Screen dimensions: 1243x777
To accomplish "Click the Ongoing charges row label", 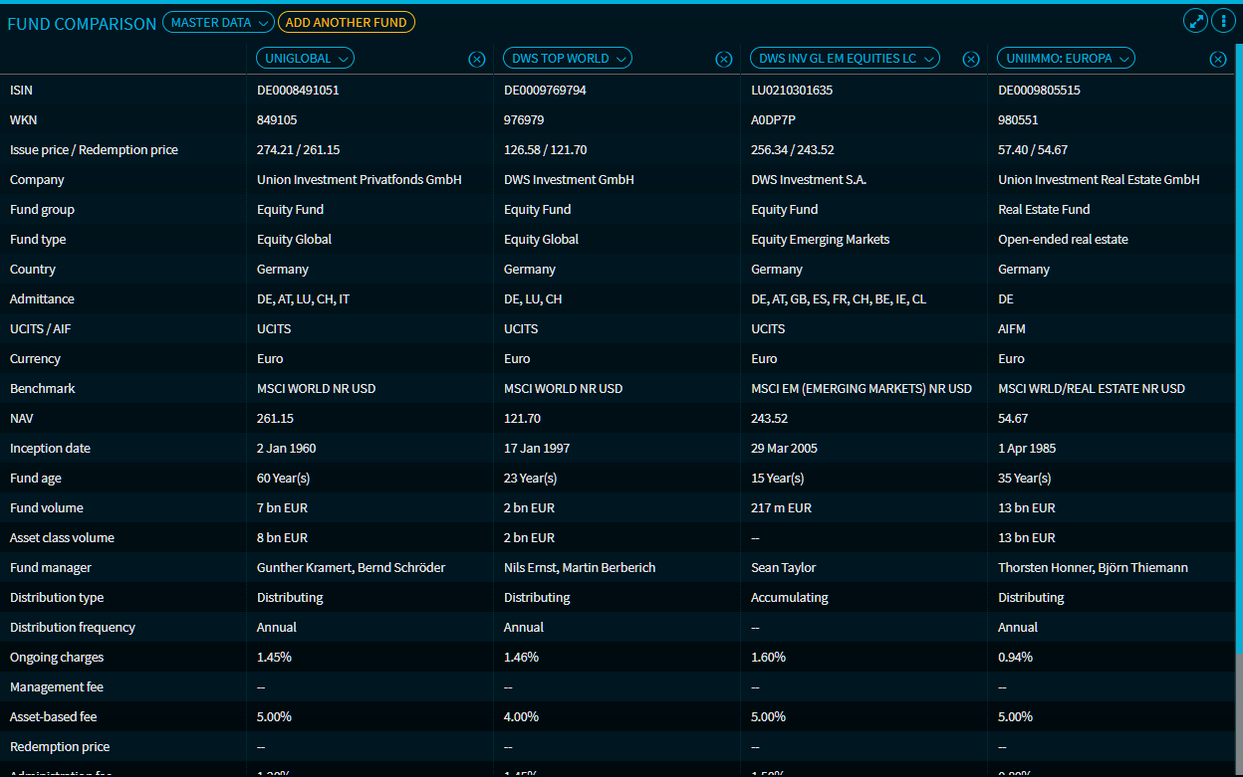I will [x=57, y=658].
